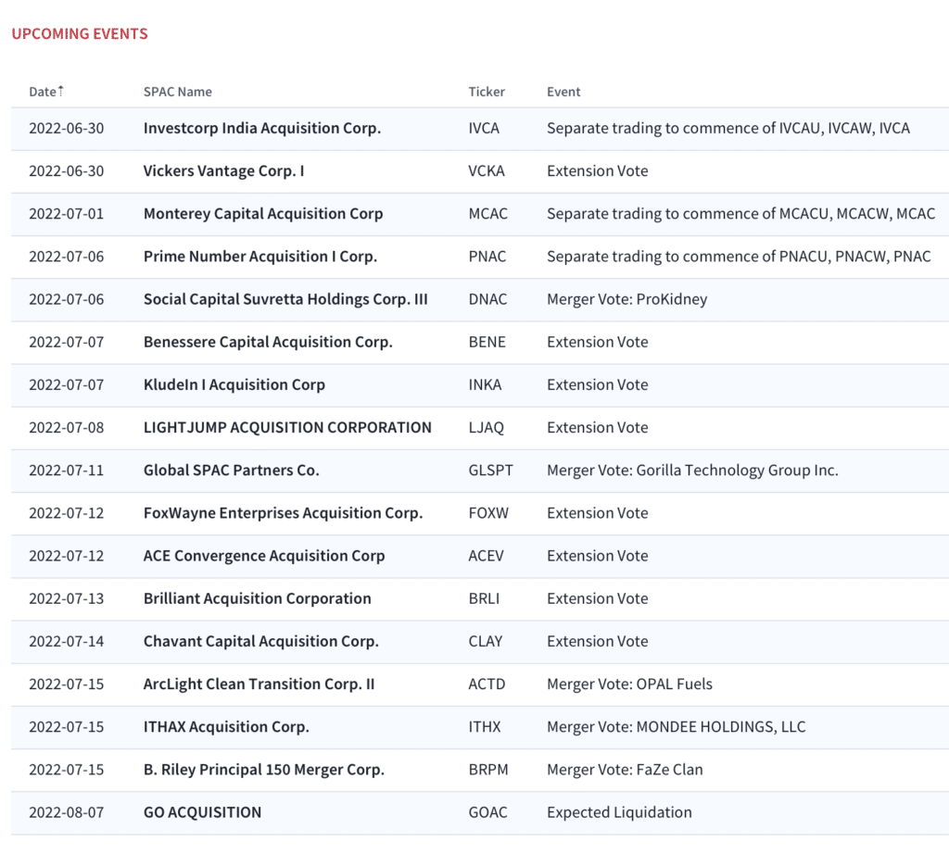This screenshot has width=949, height=854.
Task: Select the PNAC ticker cell
Action: (487, 257)
